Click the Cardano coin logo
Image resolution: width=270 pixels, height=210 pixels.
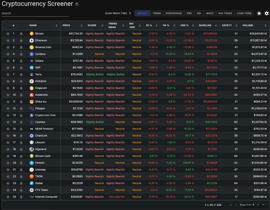point(32,54)
